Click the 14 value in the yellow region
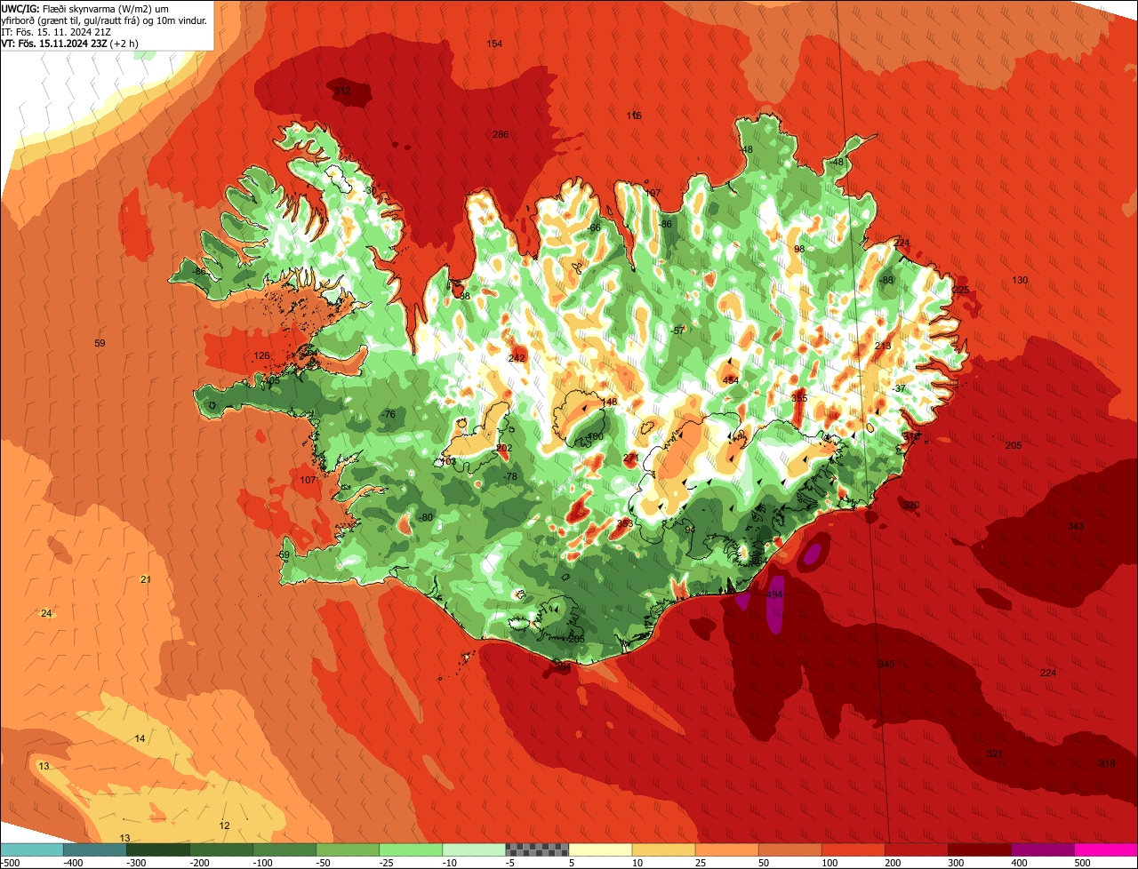1138x869 pixels. (x=140, y=738)
